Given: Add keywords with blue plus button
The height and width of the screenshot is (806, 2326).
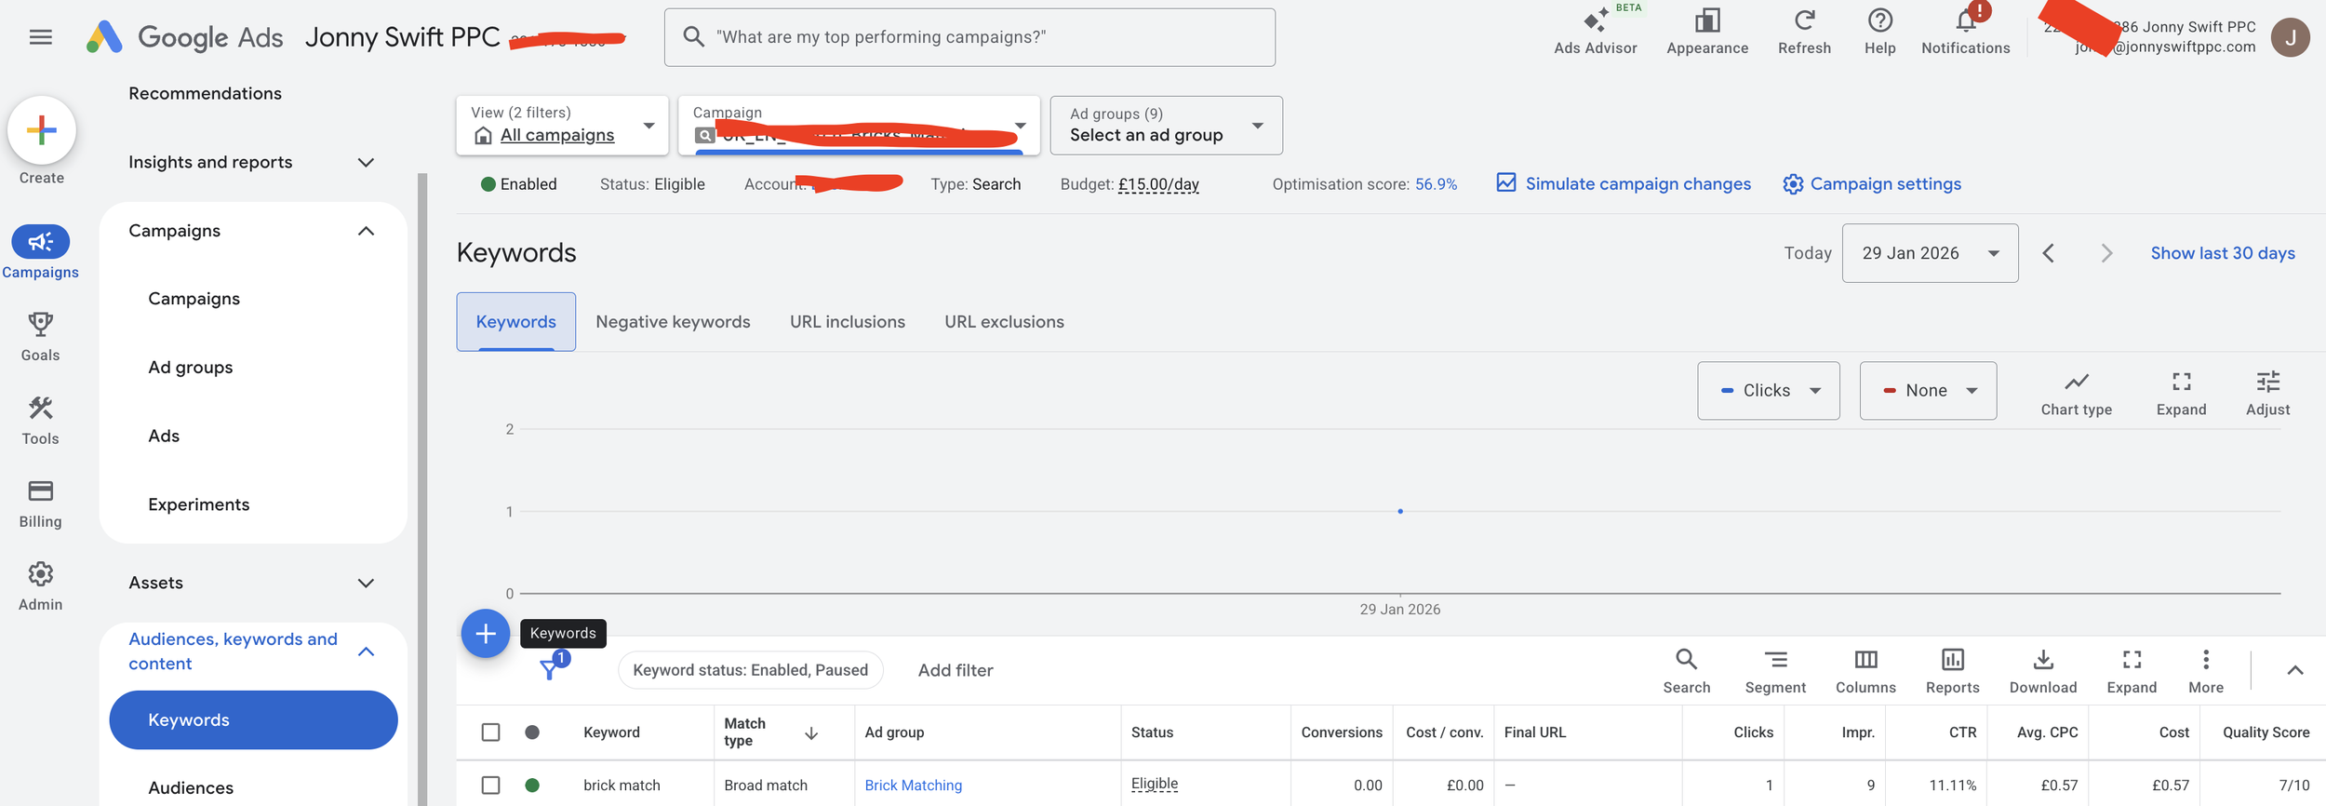Looking at the screenshot, I should [x=486, y=634].
